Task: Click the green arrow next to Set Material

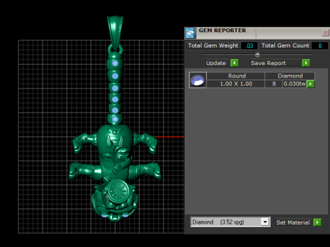Action: 317,222
